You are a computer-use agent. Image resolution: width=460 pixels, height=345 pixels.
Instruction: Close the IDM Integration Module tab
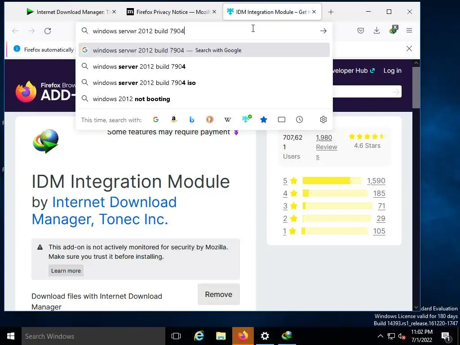coord(314,12)
